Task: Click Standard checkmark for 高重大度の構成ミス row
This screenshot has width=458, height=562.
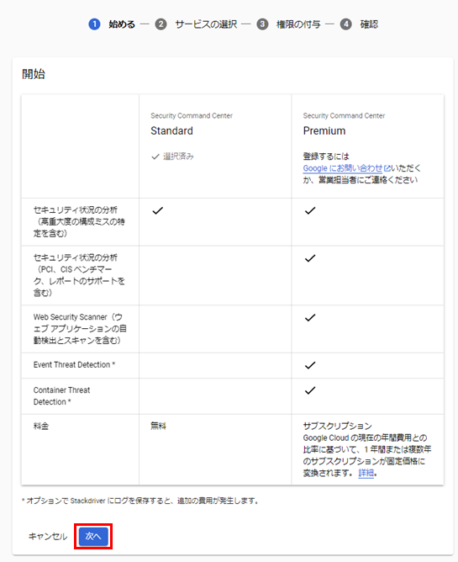Action: tap(158, 210)
